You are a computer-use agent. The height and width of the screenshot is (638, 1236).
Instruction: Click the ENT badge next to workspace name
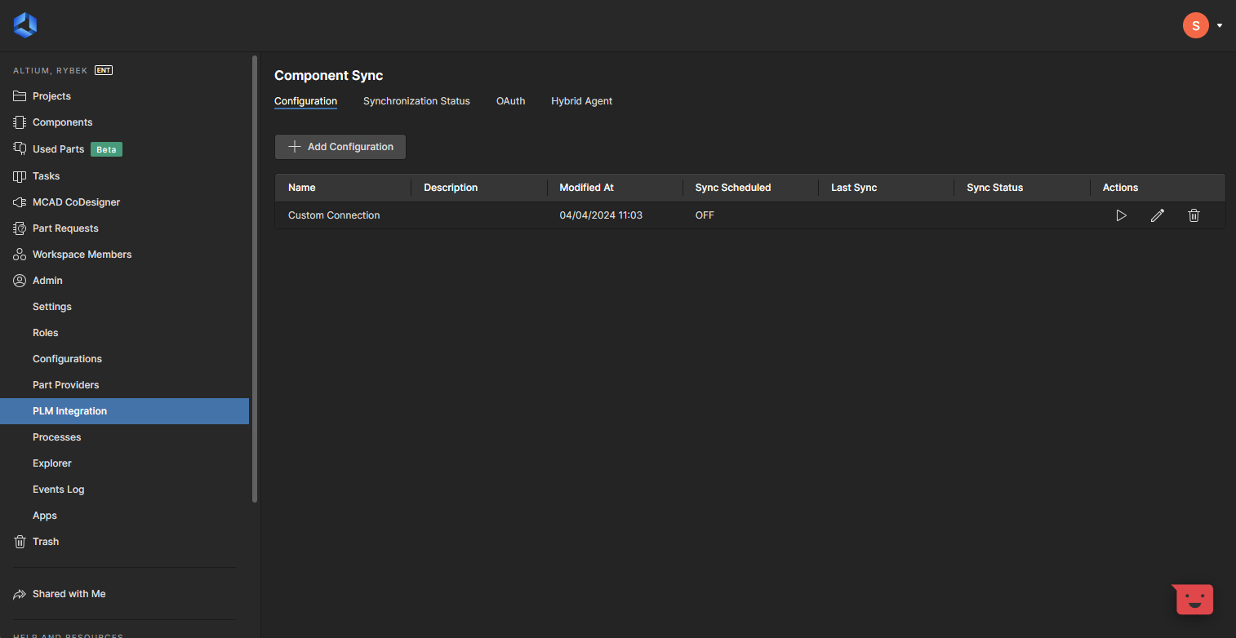(104, 70)
